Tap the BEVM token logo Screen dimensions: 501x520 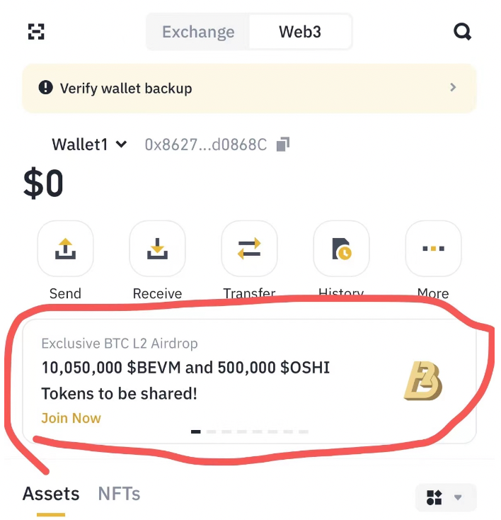[x=423, y=380]
